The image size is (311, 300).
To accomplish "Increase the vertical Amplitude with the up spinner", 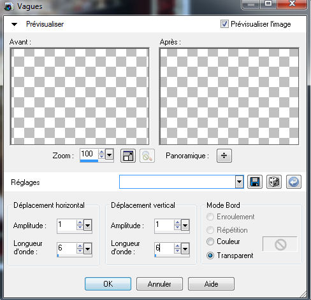I will coord(177,222).
